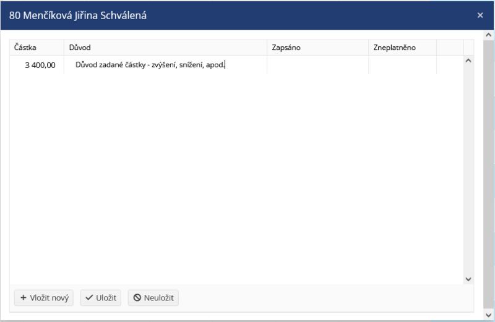Click grid scrollbar up arrow

tap(468, 61)
